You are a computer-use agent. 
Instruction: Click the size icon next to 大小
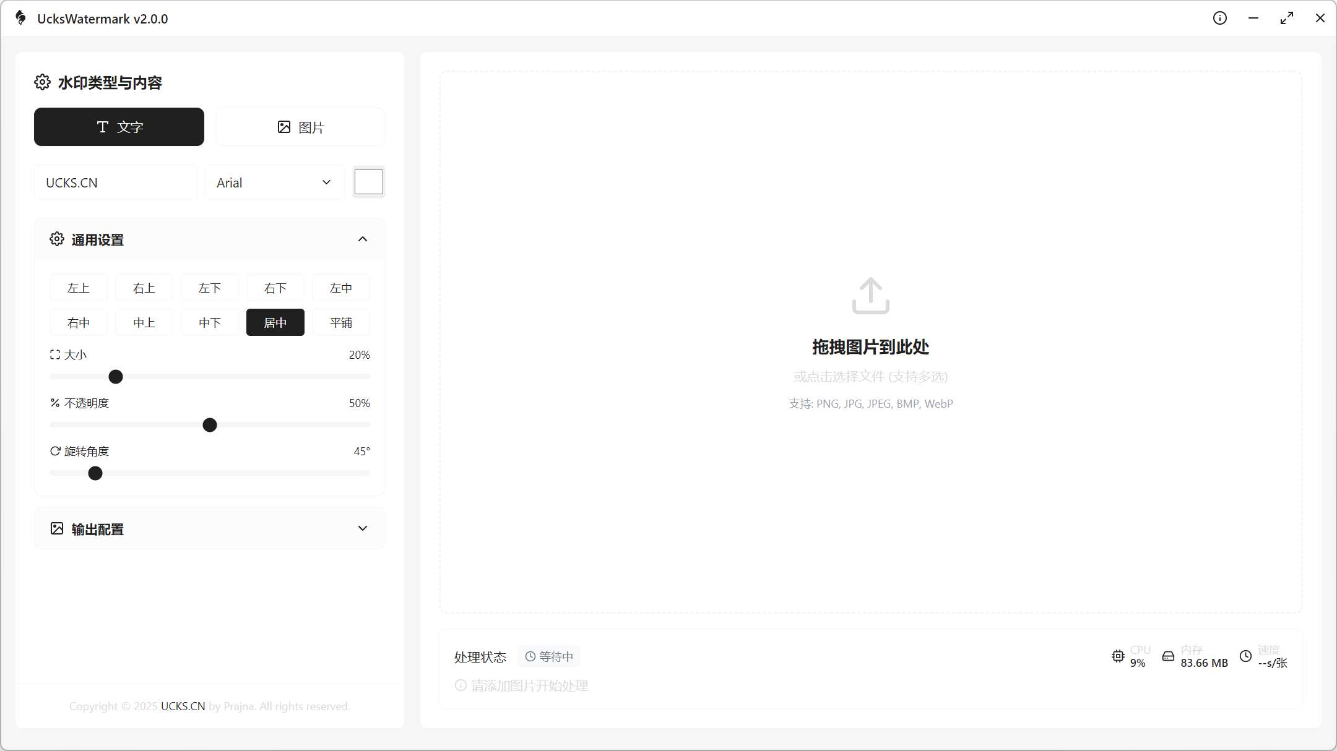coord(54,354)
